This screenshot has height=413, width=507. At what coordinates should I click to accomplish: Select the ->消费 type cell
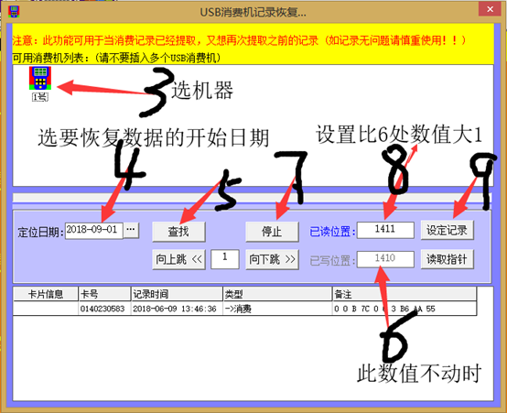coord(277,309)
